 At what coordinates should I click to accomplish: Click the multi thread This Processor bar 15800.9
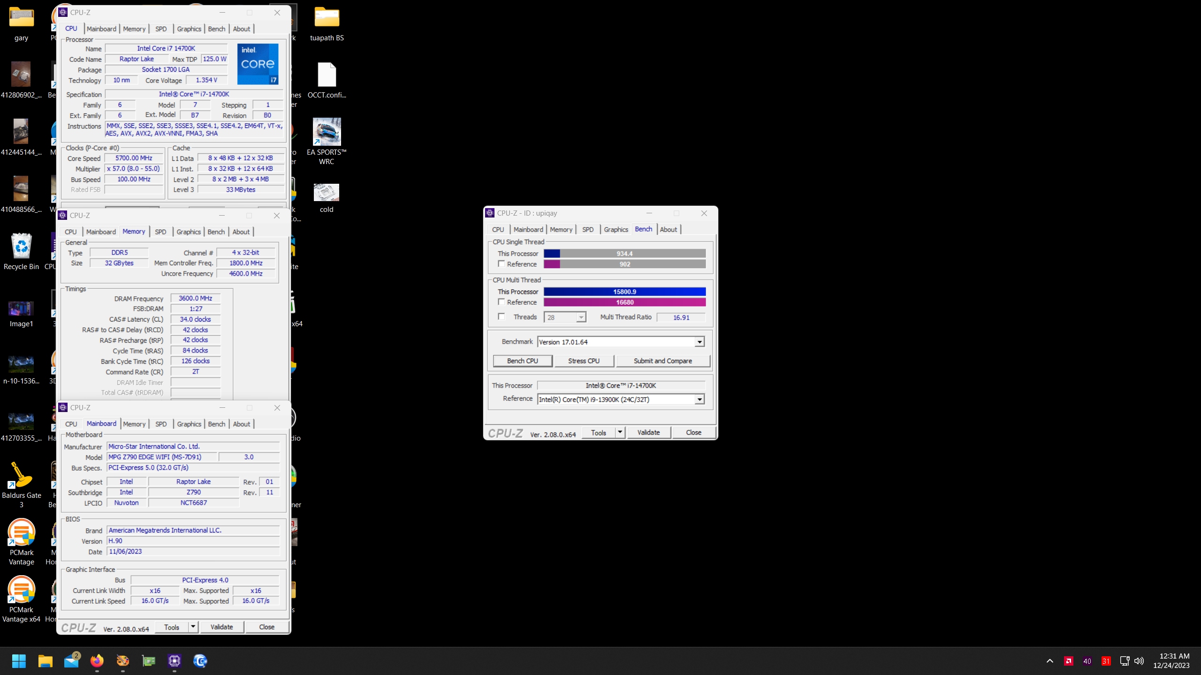click(x=625, y=292)
